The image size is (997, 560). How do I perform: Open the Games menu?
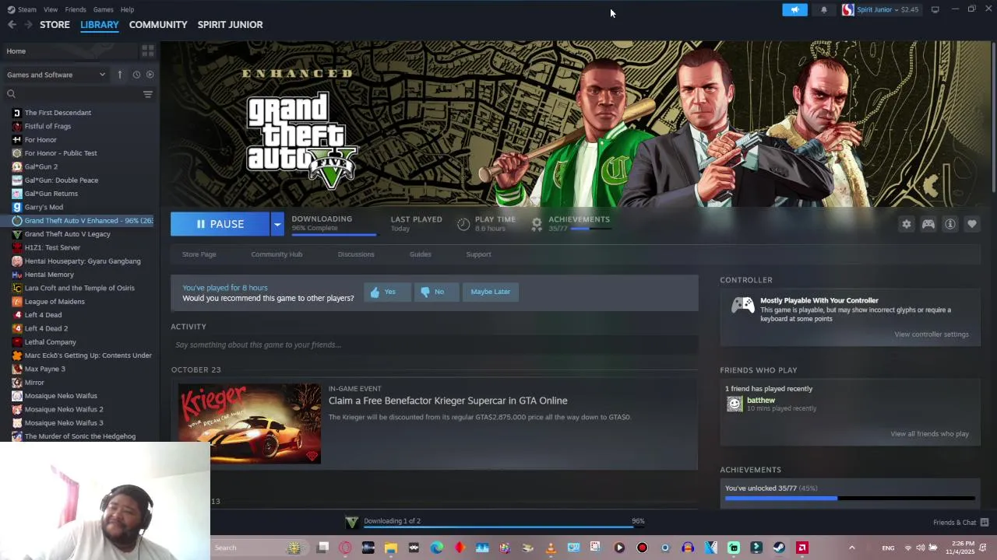(103, 9)
